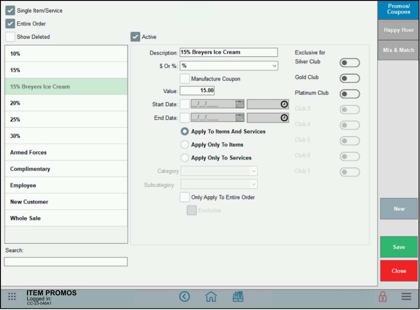Turn on the Platinum Club switch
The width and height of the screenshot is (420, 310).
[350, 94]
